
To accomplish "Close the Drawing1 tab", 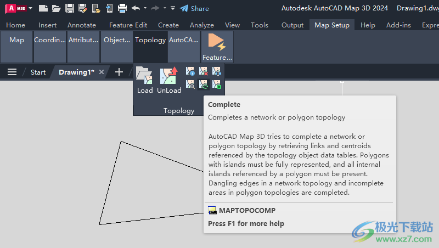I will coord(102,72).
